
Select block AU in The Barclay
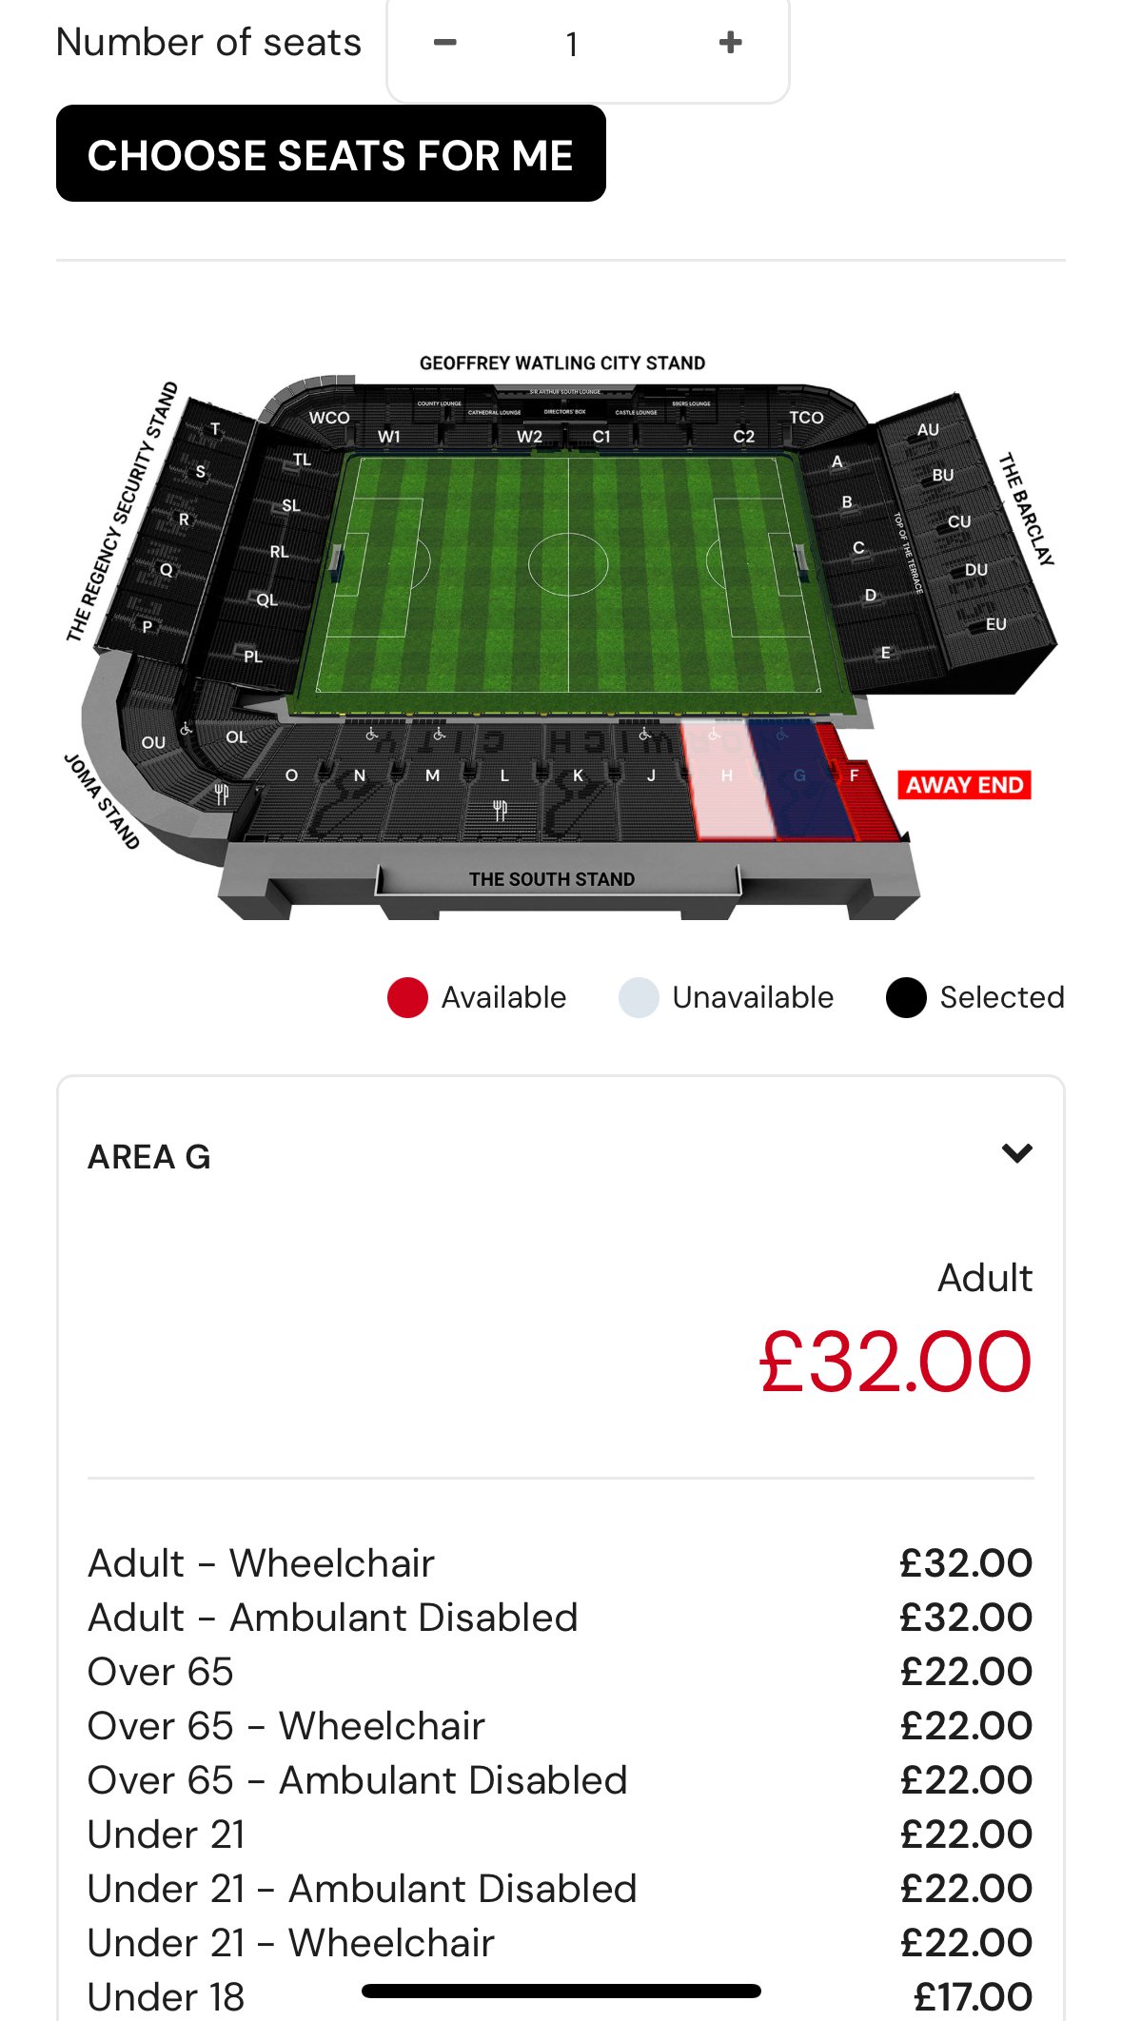pos(928,430)
